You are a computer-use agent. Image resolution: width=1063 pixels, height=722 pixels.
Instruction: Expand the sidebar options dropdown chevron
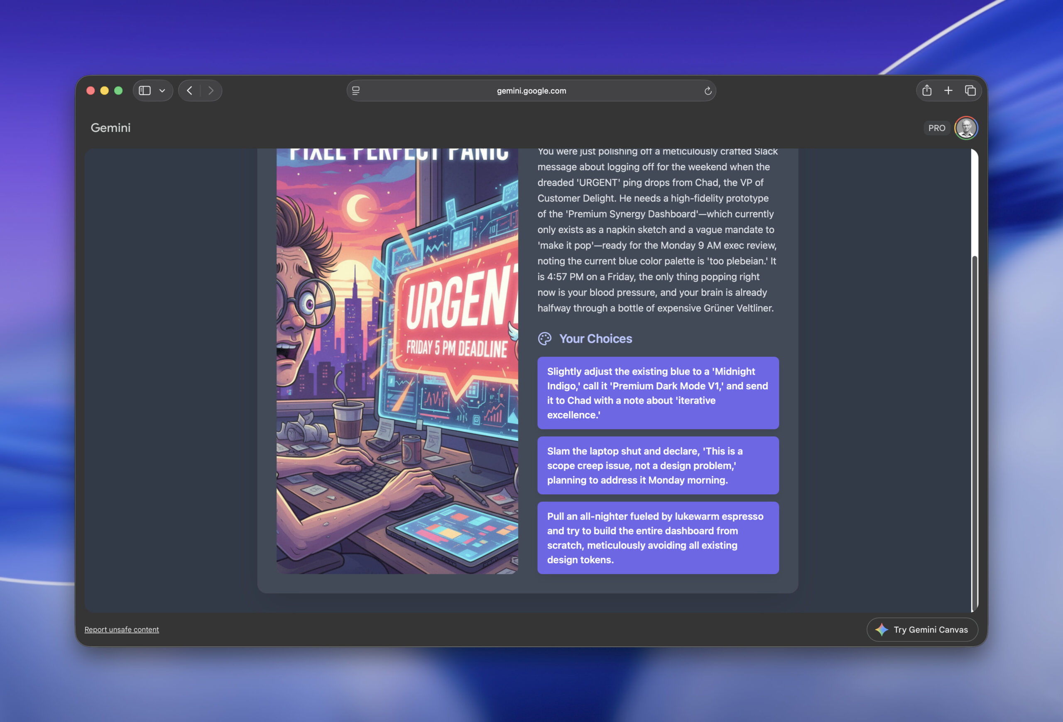click(162, 91)
